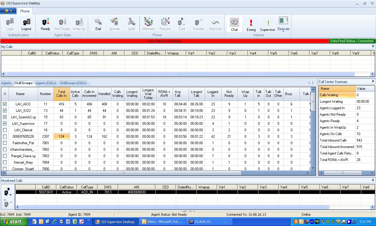The image size is (376, 226).
Task: Sort skill groups by Name column
Action: 20,94
